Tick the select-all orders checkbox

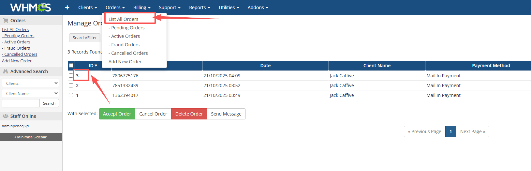pyautogui.click(x=71, y=66)
